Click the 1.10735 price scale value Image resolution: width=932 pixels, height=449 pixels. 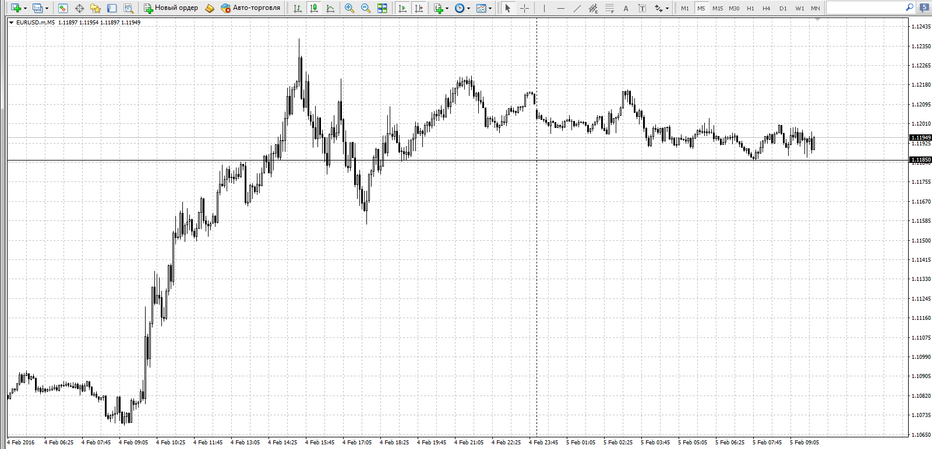click(x=921, y=415)
